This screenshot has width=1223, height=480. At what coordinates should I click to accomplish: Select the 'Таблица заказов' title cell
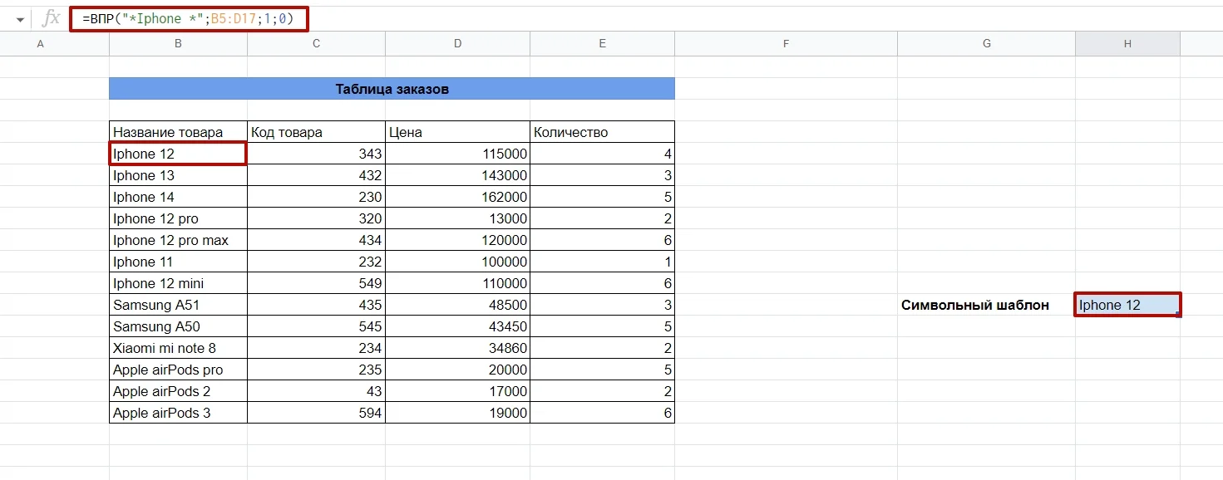(x=392, y=89)
